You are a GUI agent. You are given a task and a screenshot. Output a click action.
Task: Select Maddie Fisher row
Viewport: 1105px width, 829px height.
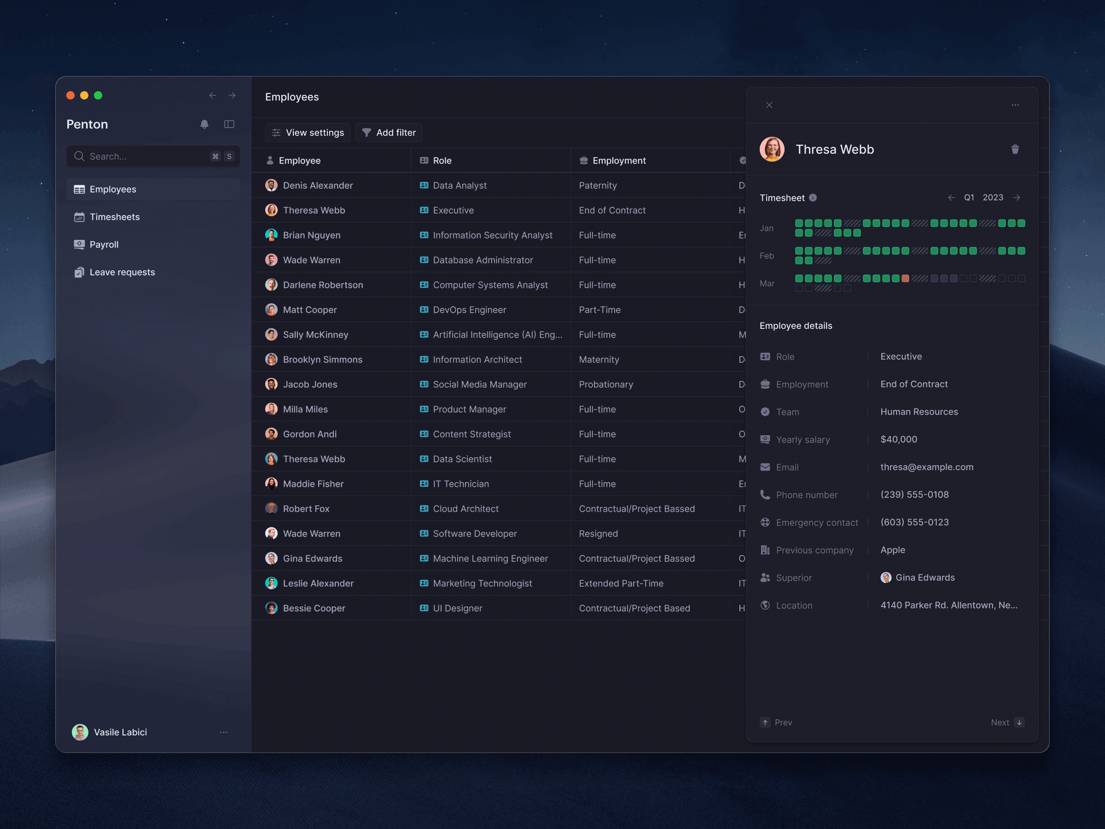499,484
